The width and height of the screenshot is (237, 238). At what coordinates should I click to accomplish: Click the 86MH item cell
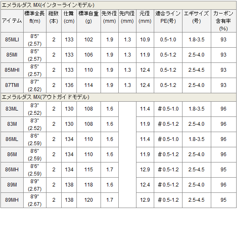(x=12, y=170)
